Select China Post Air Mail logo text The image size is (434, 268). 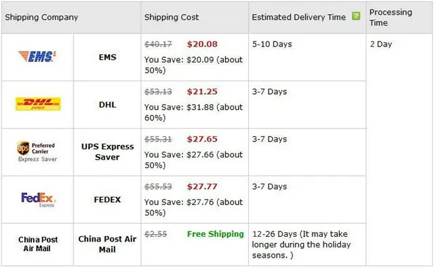[x=38, y=244]
